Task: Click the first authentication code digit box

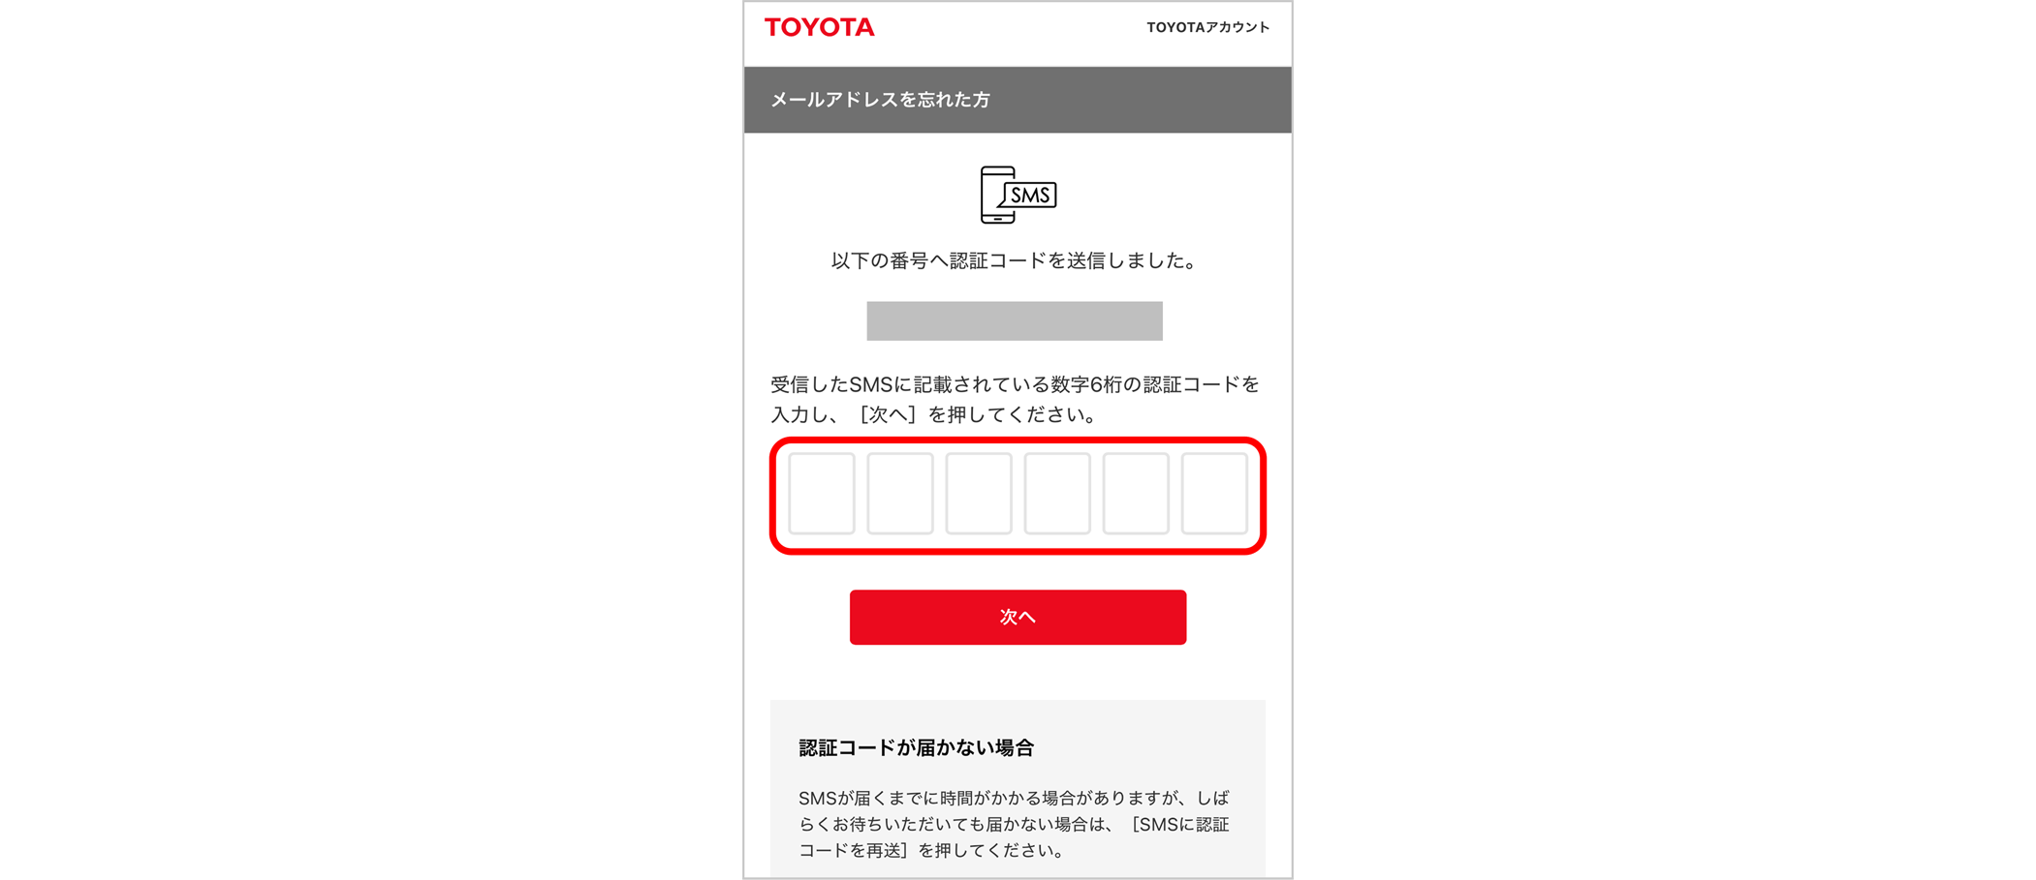Action: [x=821, y=494]
